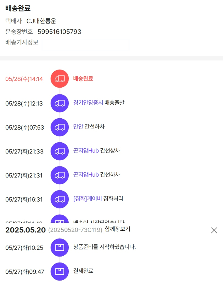
Task: Click box icon beside 상품준비를 시작하였습니다
Action: click(x=60, y=247)
